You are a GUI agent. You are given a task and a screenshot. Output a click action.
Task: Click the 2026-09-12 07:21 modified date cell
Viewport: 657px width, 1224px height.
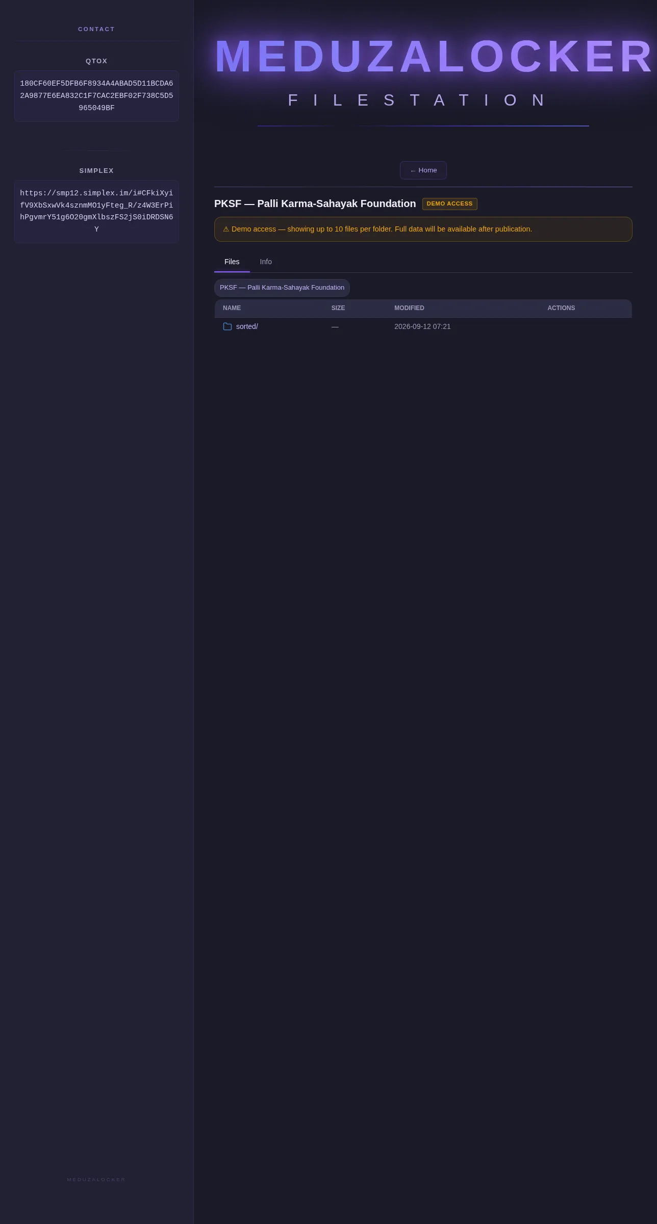click(422, 326)
